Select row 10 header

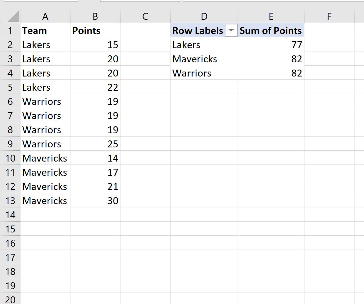(x=10, y=158)
